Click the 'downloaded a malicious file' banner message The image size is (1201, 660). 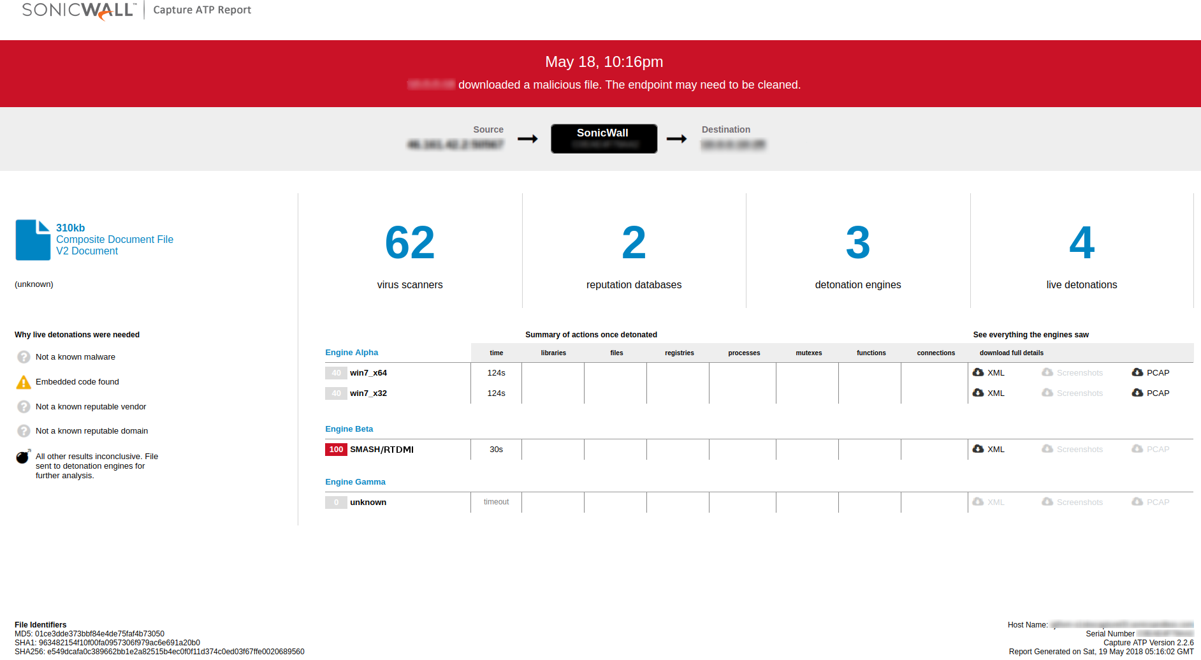[629, 85]
